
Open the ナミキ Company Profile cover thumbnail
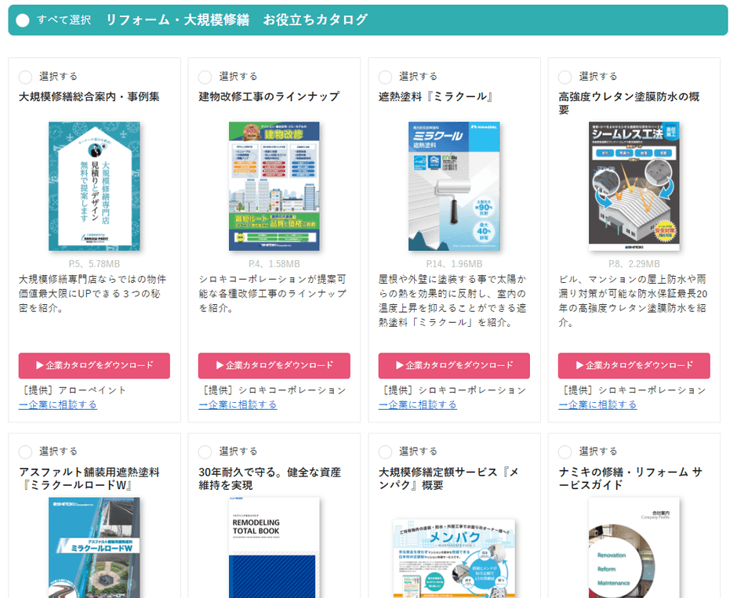tap(634, 547)
